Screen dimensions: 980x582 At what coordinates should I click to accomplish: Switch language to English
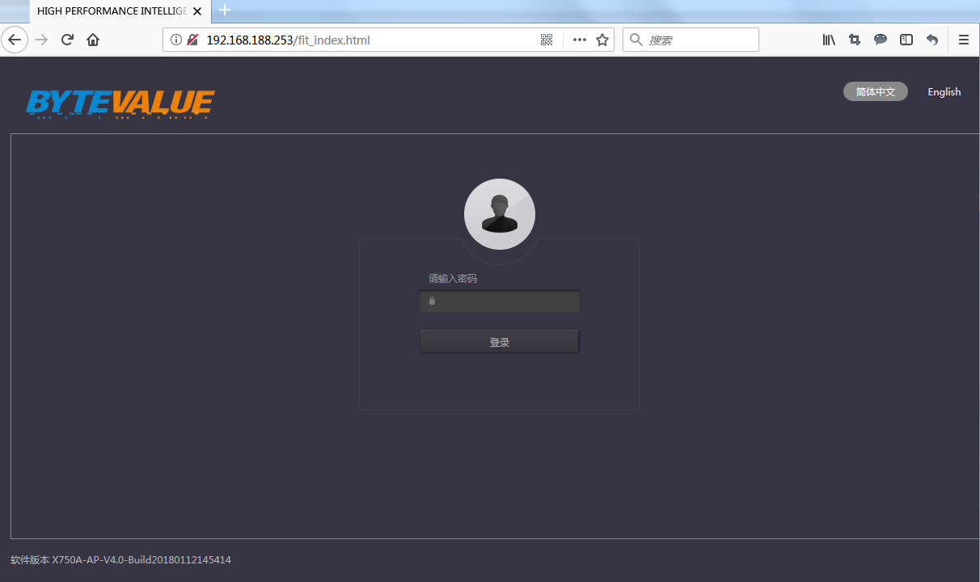(944, 92)
